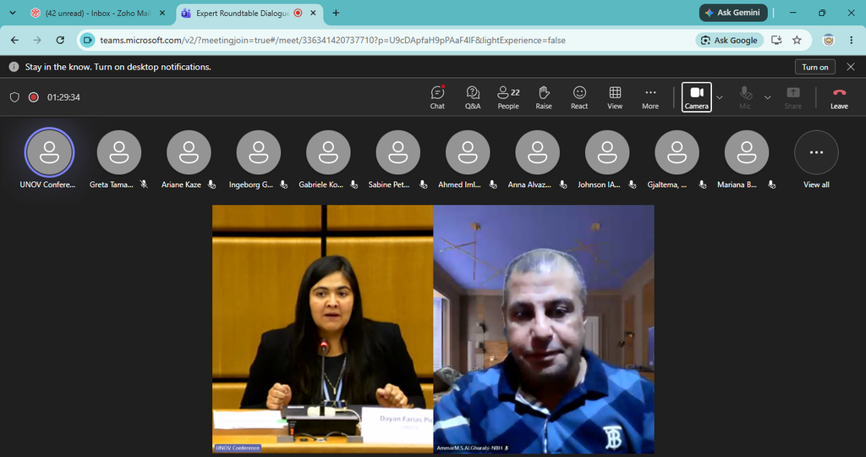Viewport: 866px width, 457px height.
Task: Click the shield privacy icon
Action: point(15,97)
